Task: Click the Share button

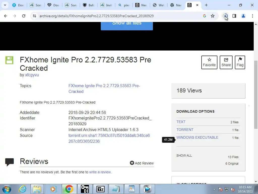Action: coord(226,62)
